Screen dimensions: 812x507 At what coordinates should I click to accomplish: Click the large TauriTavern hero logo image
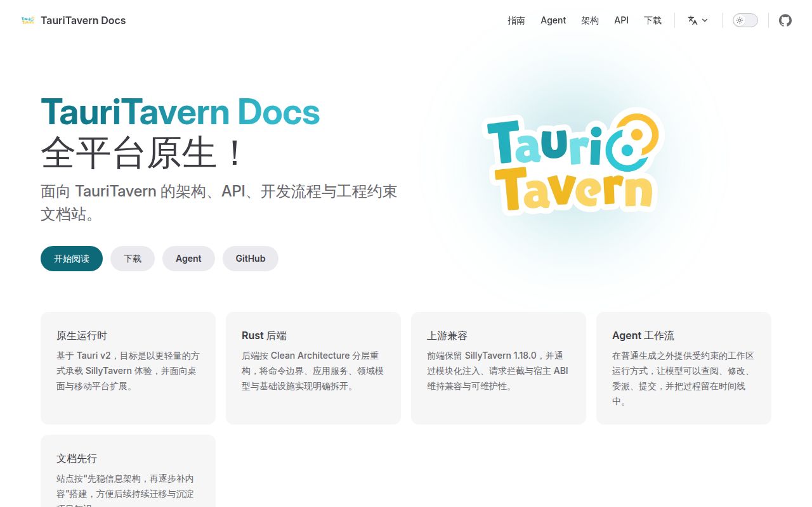[x=573, y=162]
